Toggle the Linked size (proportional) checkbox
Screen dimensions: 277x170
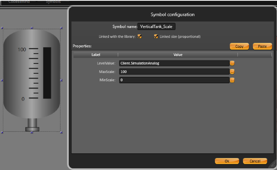tap(156, 37)
